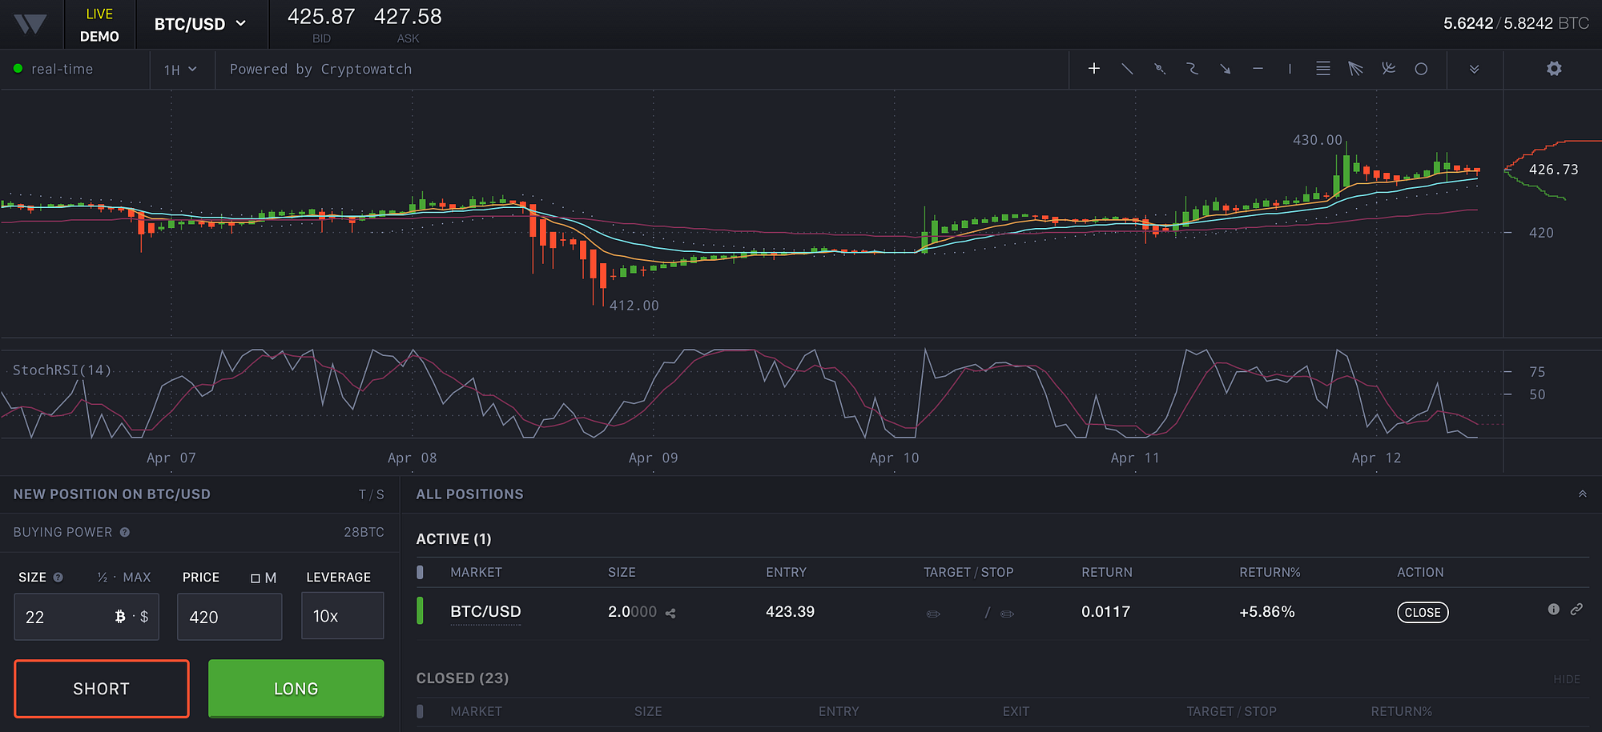Select the freehand curve drawing tool
This screenshot has height=732, width=1602.
1193,69
